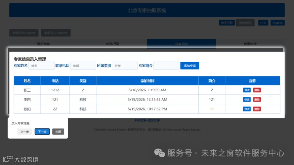The width and height of the screenshot is (294, 165).
Task: Focus the 专家姓名 input field
Action: click(x=41, y=66)
